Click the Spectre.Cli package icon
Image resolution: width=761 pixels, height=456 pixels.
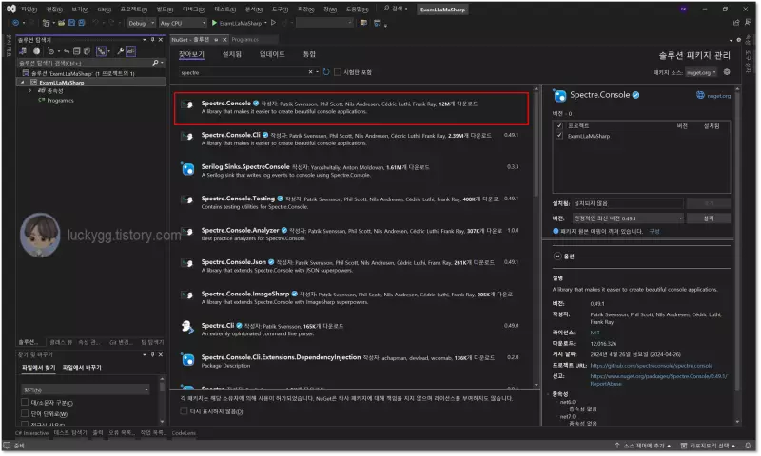[x=187, y=327]
